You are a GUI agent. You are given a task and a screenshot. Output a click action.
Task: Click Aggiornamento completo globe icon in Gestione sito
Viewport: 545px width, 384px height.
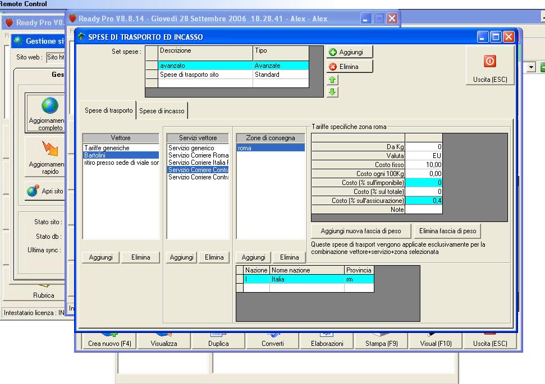click(x=46, y=113)
